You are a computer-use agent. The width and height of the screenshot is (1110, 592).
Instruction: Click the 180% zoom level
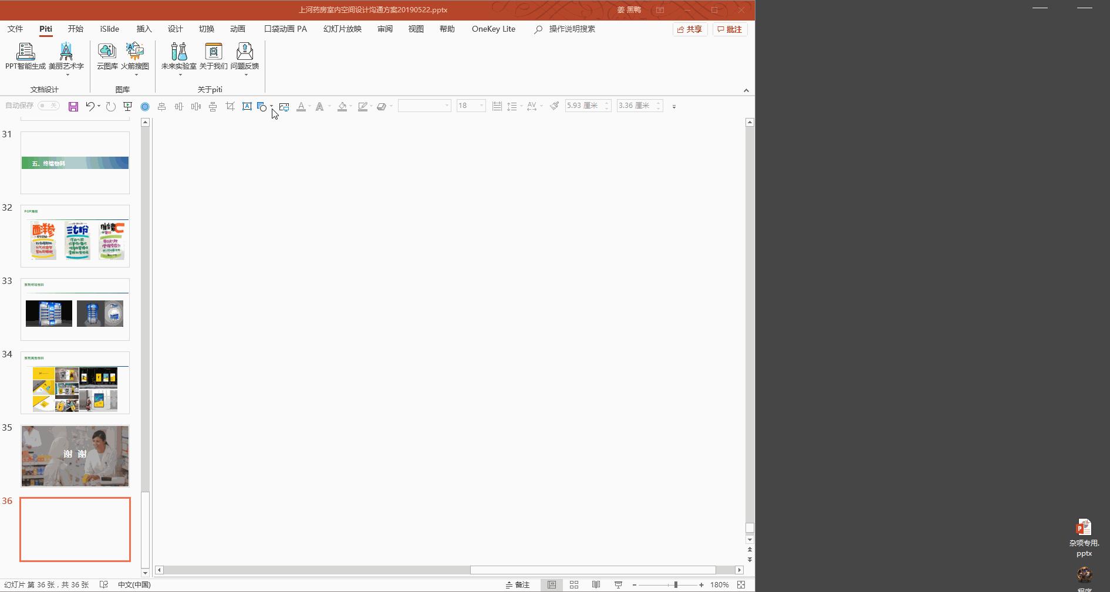coord(720,585)
